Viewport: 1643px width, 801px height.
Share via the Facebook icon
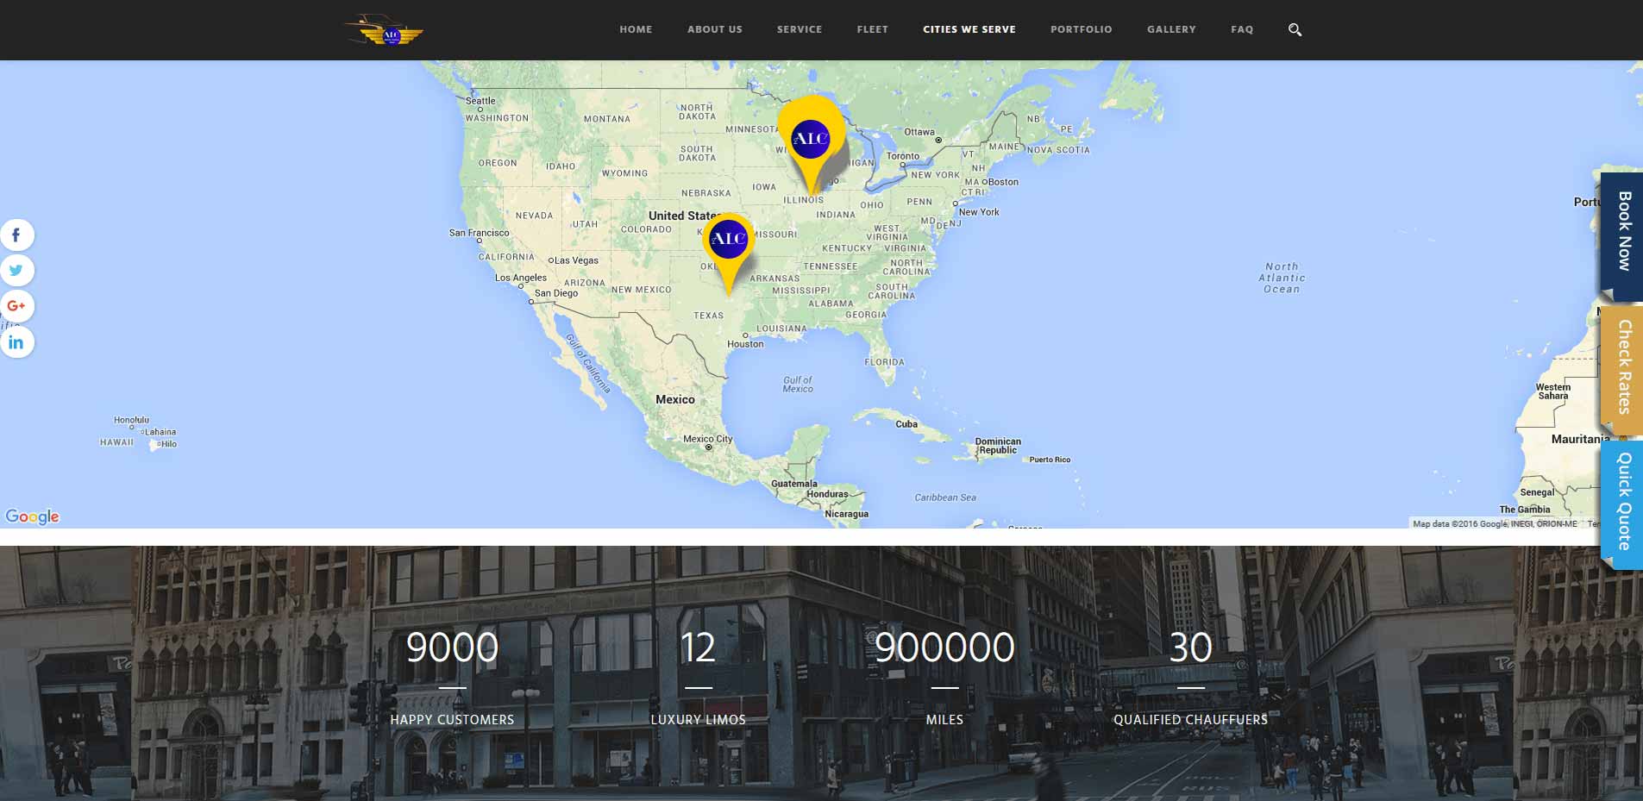(16, 235)
